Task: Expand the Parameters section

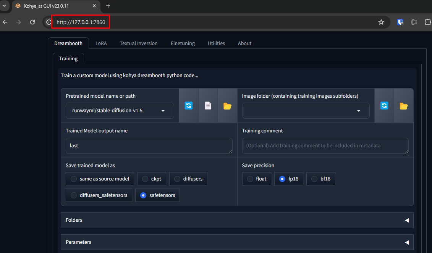Action: [x=237, y=242]
